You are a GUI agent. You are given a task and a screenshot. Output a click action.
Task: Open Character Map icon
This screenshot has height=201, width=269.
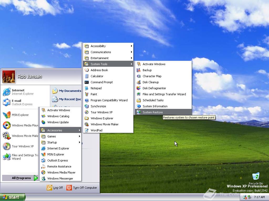point(139,76)
